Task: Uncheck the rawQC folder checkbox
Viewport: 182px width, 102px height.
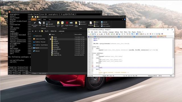Action: click(x=51, y=39)
